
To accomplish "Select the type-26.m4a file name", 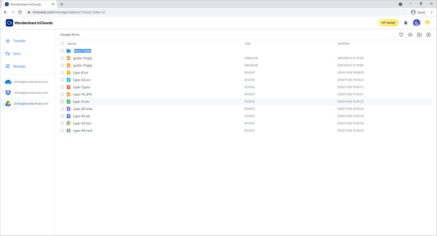I will click(x=82, y=108).
